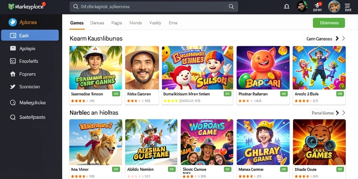
Task: Click green badge on Seannodrar Ilmoon card
Action: point(116,94)
